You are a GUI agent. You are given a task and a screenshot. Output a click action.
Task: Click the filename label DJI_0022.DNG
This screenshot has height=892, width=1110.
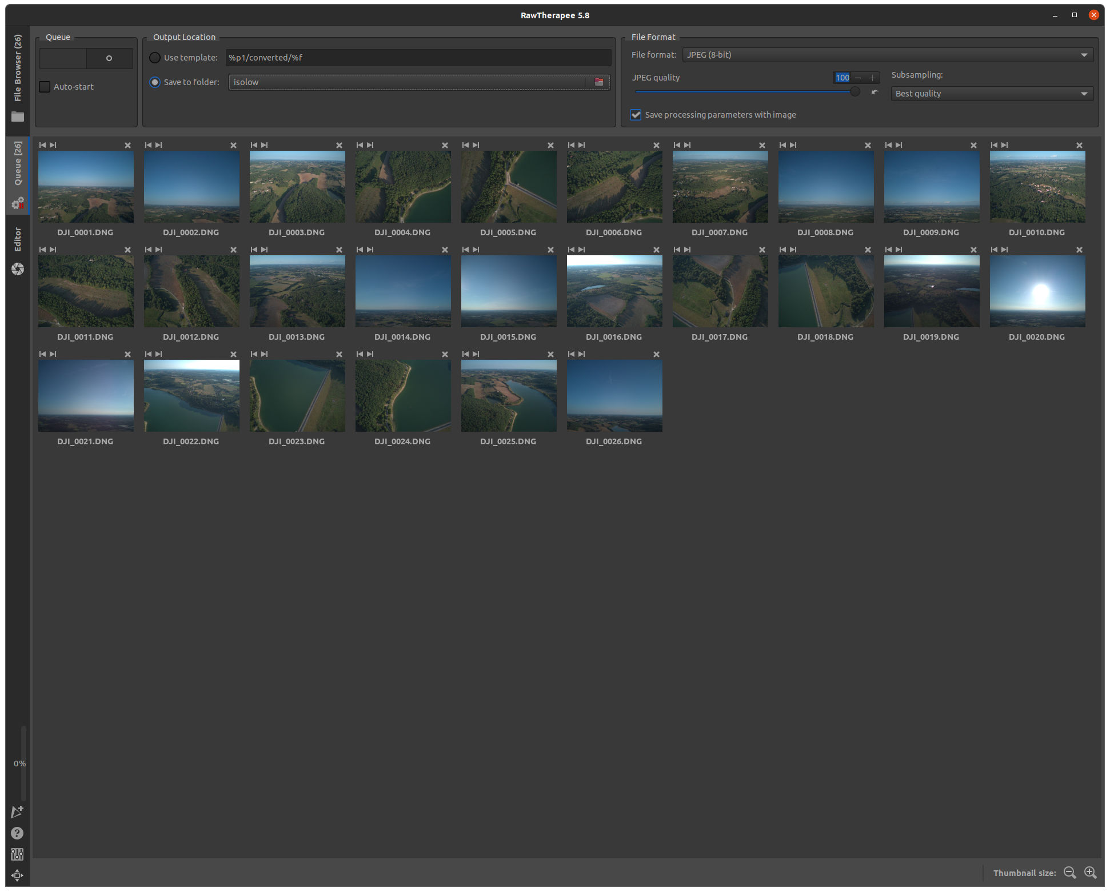(x=191, y=441)
